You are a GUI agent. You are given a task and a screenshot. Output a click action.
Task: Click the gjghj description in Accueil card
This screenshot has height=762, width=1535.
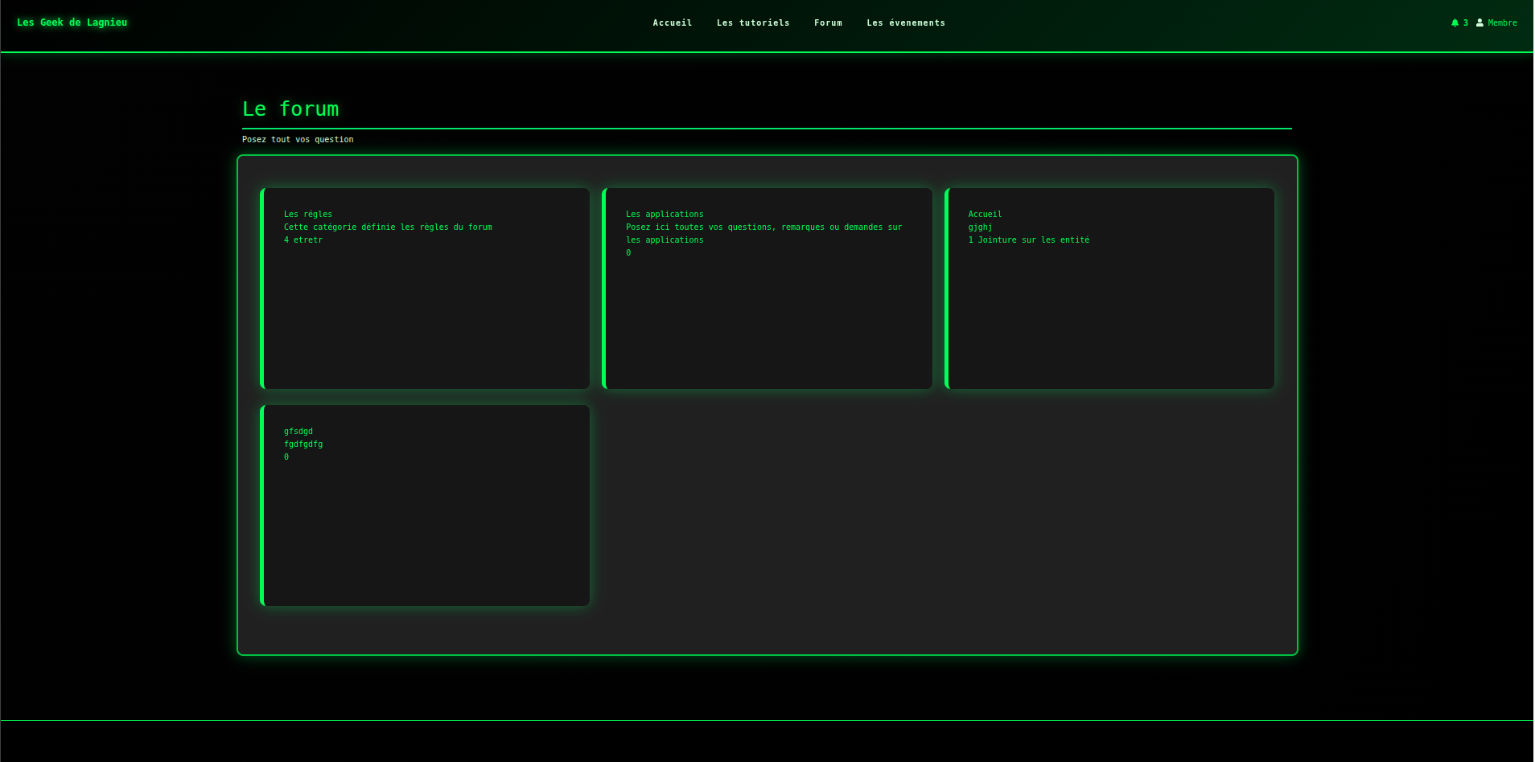point(979,227)
